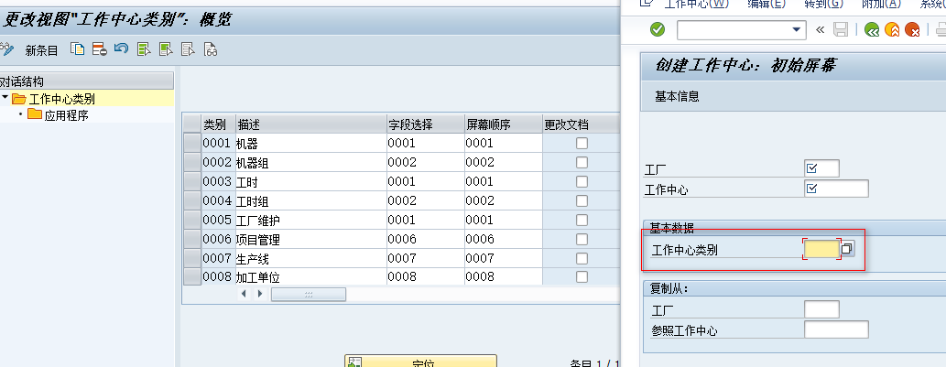The height and width of the screenshot is (367, 946).
Task: Click the blue Undo change arrow
Action: point(121,49)
